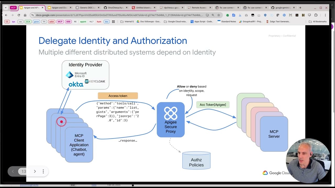Open the Extensions puzzle-piece menu
The height and width of the screenshot is (188, 335).
click(316, 15)
